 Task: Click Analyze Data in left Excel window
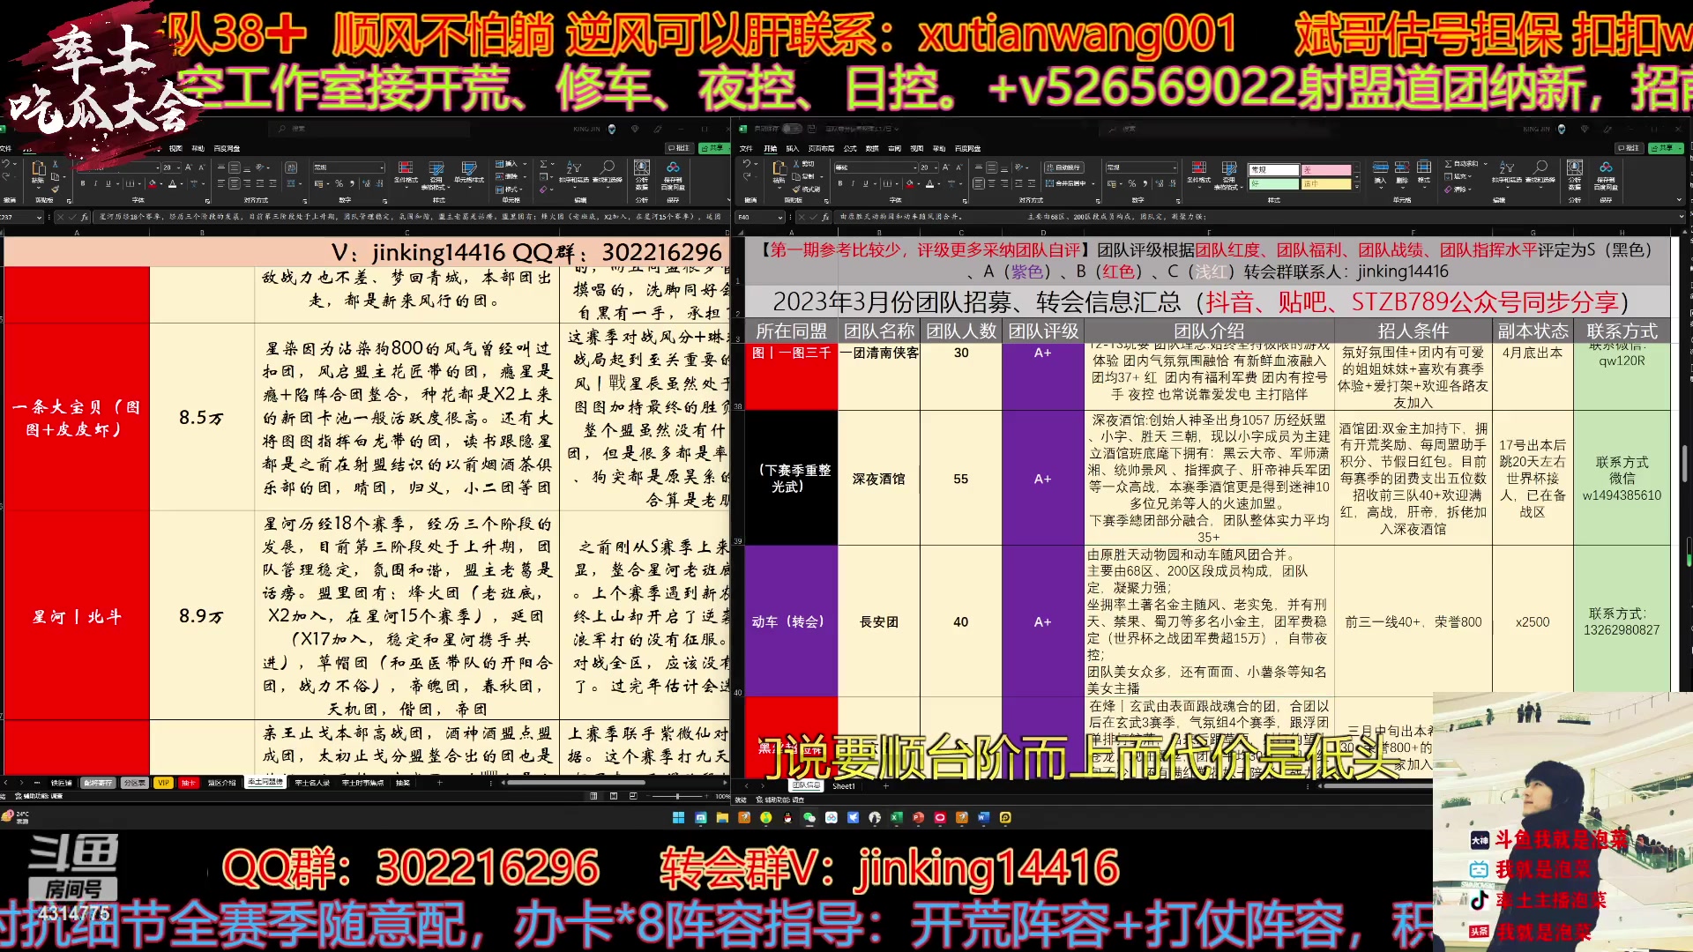[642, 173]
